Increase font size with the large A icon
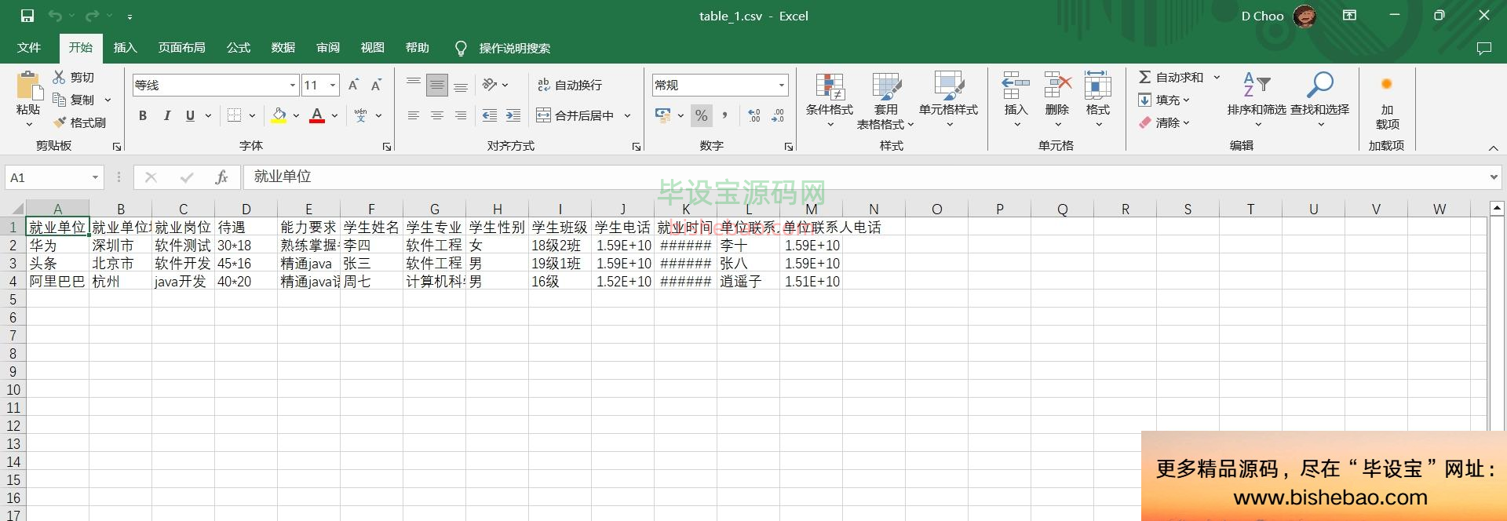The height and width of the screenshot is (521, 1507). click(x=353, y=85)
